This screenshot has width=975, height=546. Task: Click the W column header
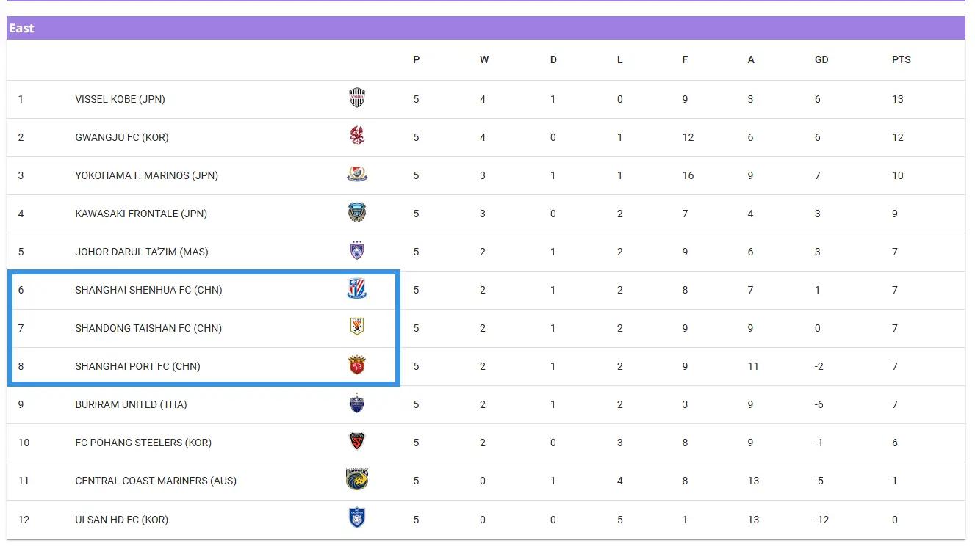click(484, 59)
